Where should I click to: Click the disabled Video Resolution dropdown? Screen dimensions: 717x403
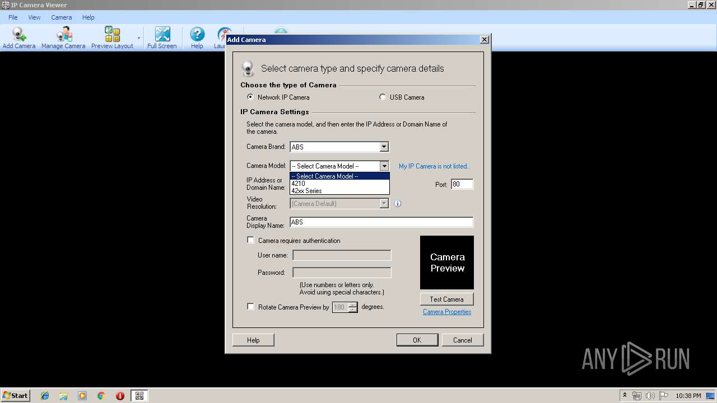pos(339,204)
